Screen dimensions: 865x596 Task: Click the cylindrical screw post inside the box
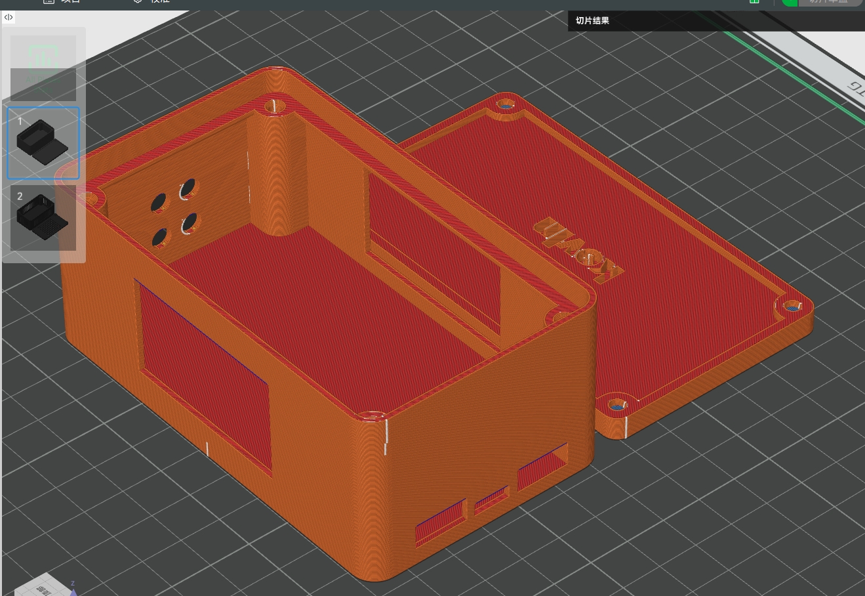279,171
